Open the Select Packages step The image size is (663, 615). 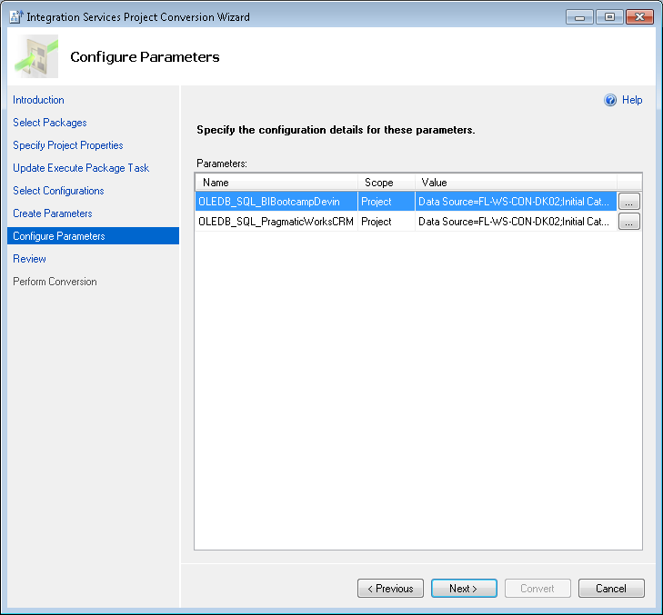pos(50,123)
